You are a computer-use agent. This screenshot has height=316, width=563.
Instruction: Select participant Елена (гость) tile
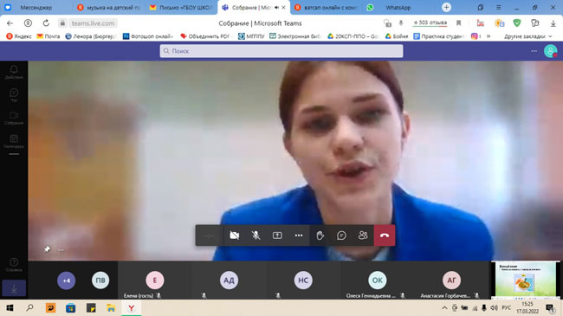[x=155, y=281]
